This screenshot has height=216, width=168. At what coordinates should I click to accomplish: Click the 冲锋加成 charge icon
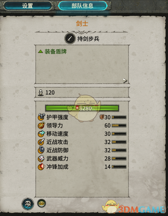(42, 167)
